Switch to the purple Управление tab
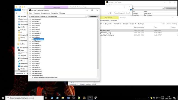Image resolution: width=178 pixels, height=100 pixels. point(56,7)
